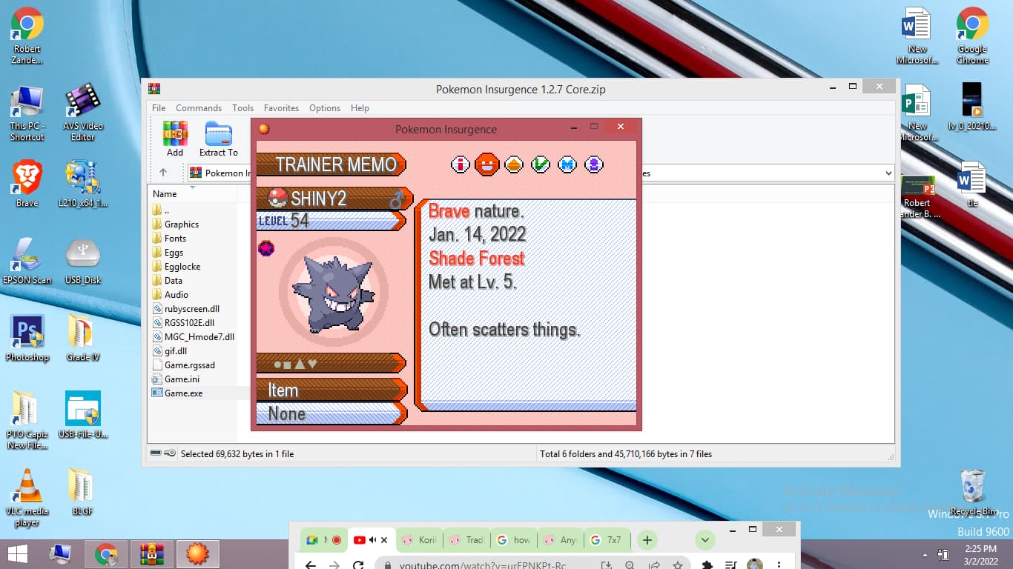Open Google Chrome shortcut on desktop right side

(972, 37)
